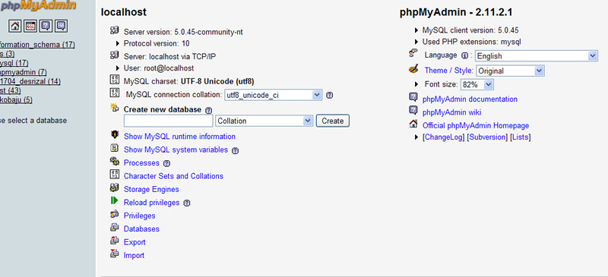Open the Collation dropdown for new database
Viewport: 608px width, 277px height.
point(264,121)
